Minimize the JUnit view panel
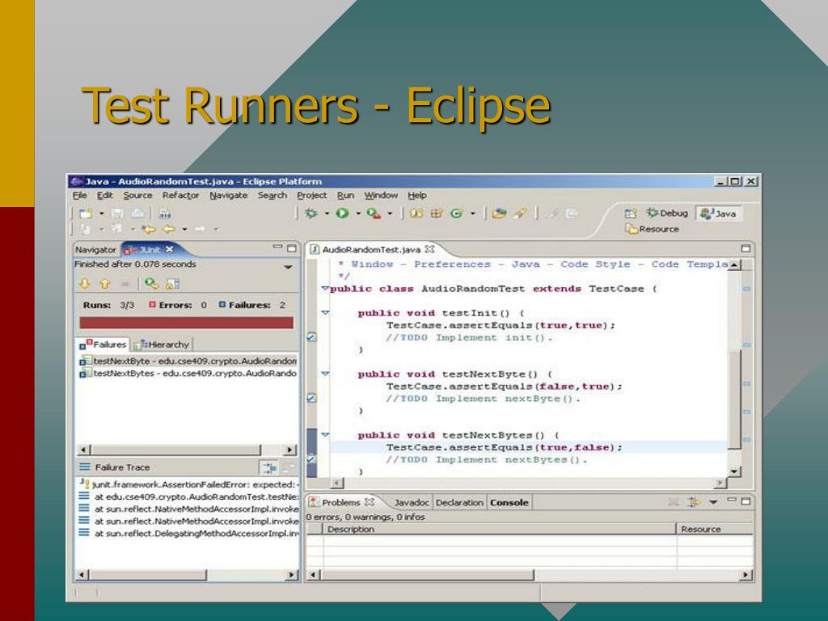828x621 pixels. 278,247
